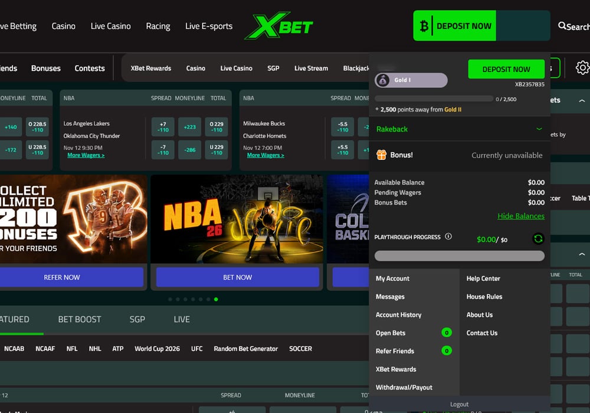The height and width of the screenshot is (413, 590).
Task: Click Bitcoin icon on deposit button
Action: [424, 26]
